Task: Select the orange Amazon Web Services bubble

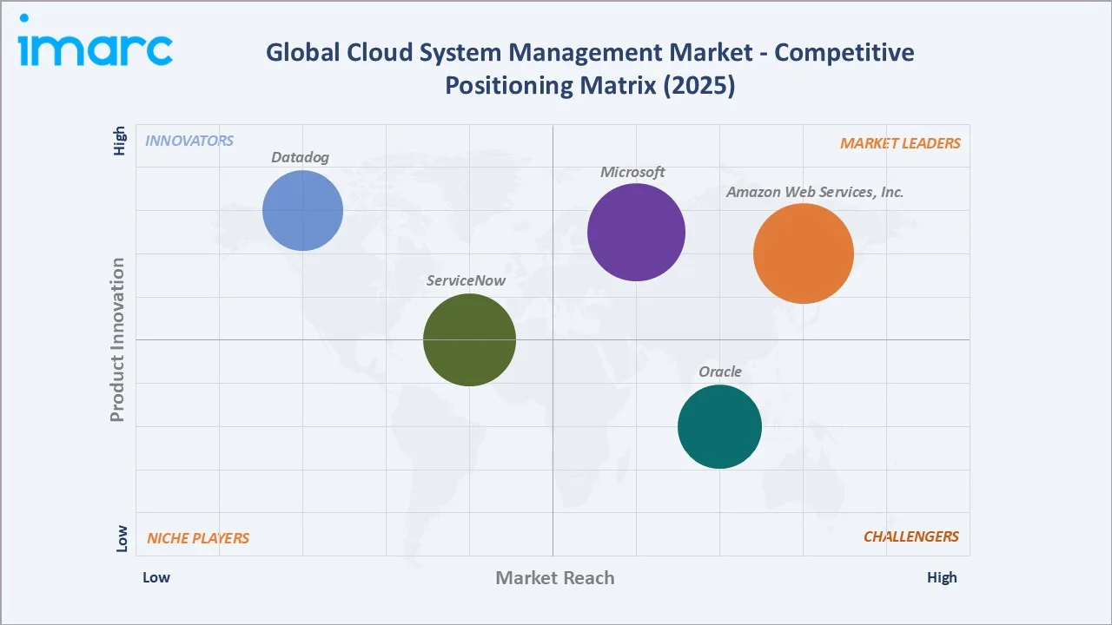Action: coord(804,253)
